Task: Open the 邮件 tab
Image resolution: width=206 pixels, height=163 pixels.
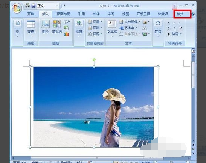Action: pyautogui.click(x=96, y=14)
